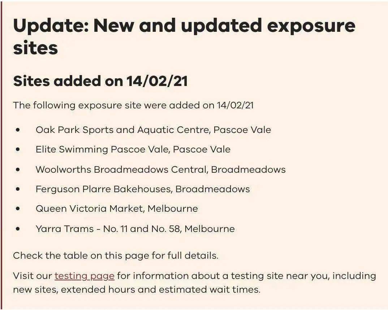Click the bullet point beside Oak Park entry

tap(18, 130)
